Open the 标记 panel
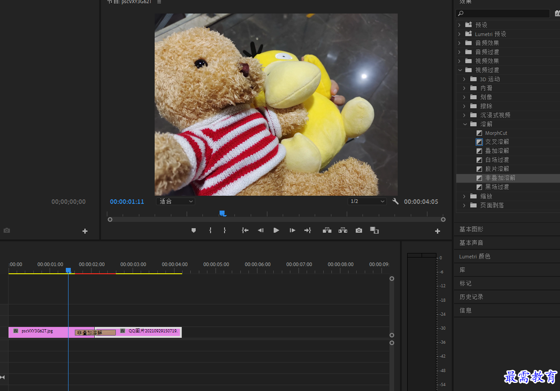Viewport: 560px width, 391px height. tap(465, 283)
